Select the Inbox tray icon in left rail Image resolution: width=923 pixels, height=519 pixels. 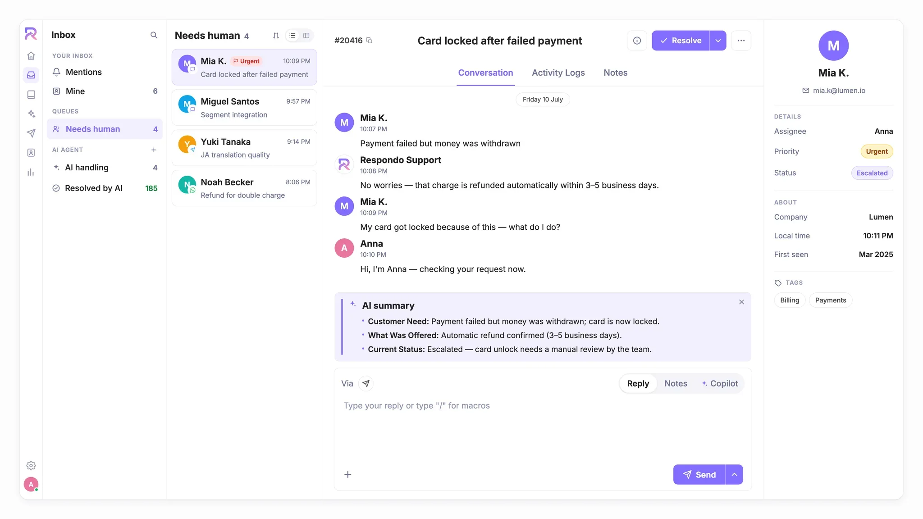(31, 75)
